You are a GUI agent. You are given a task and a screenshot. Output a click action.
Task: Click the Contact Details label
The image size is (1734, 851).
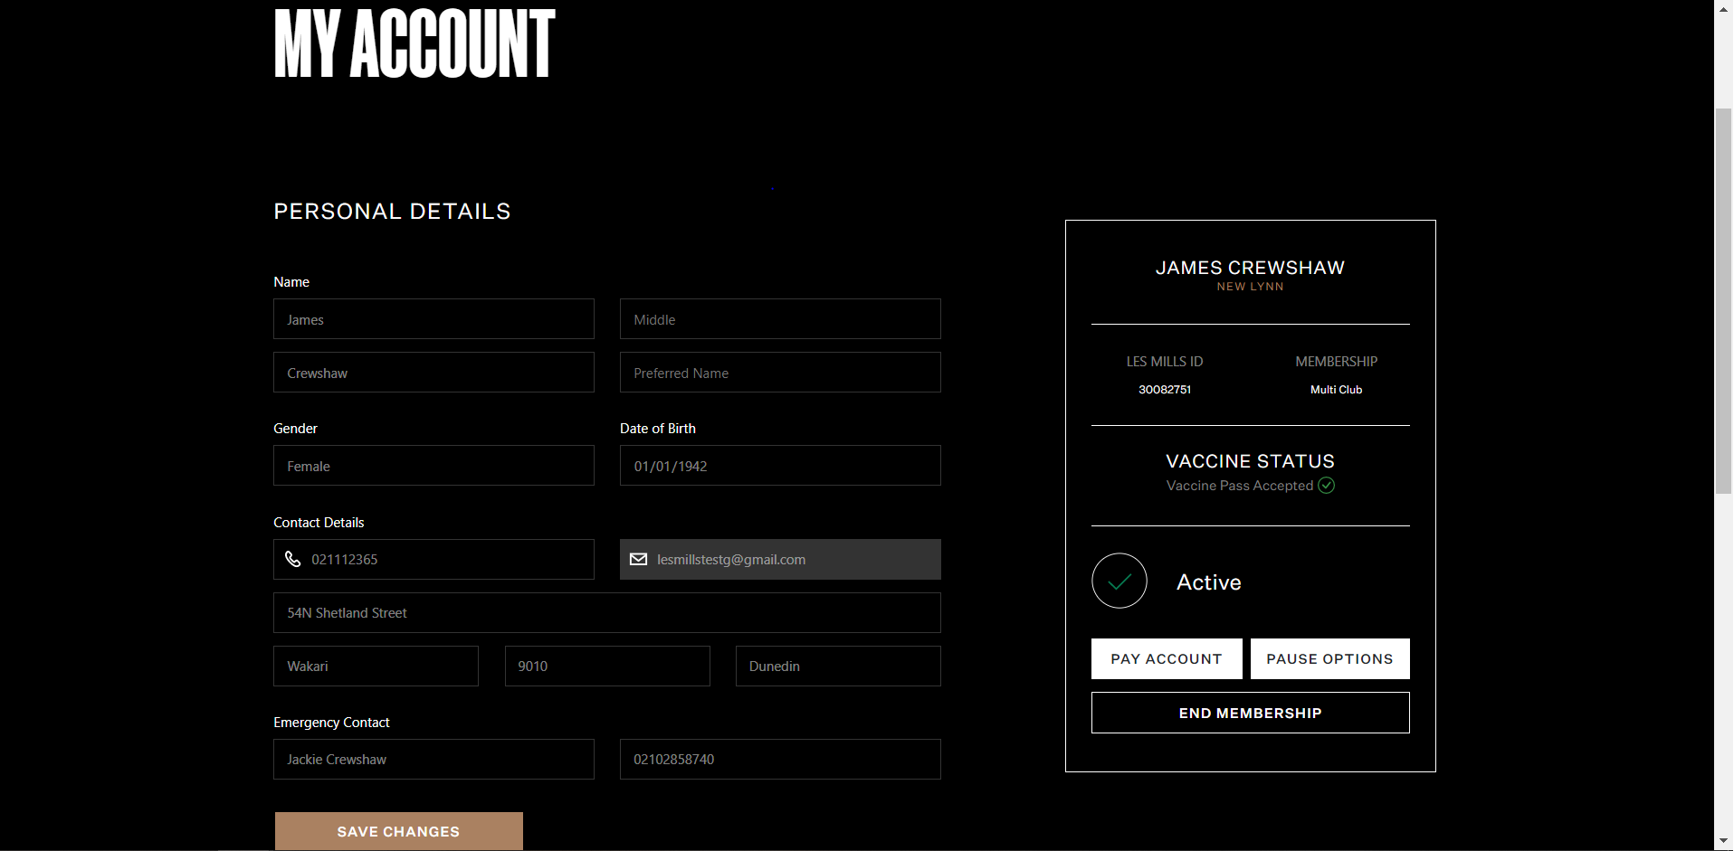(319, 523)
